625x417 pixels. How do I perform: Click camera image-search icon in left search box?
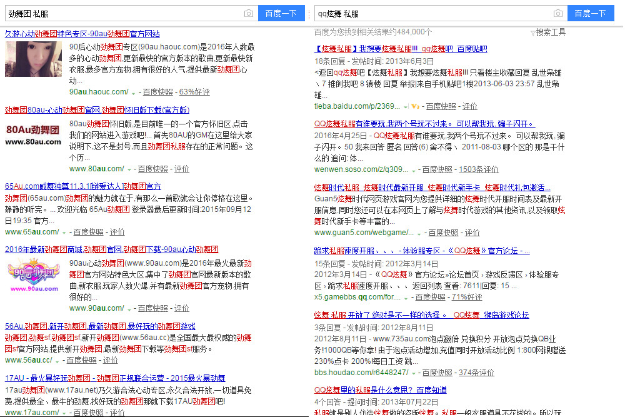click(248, 14)
